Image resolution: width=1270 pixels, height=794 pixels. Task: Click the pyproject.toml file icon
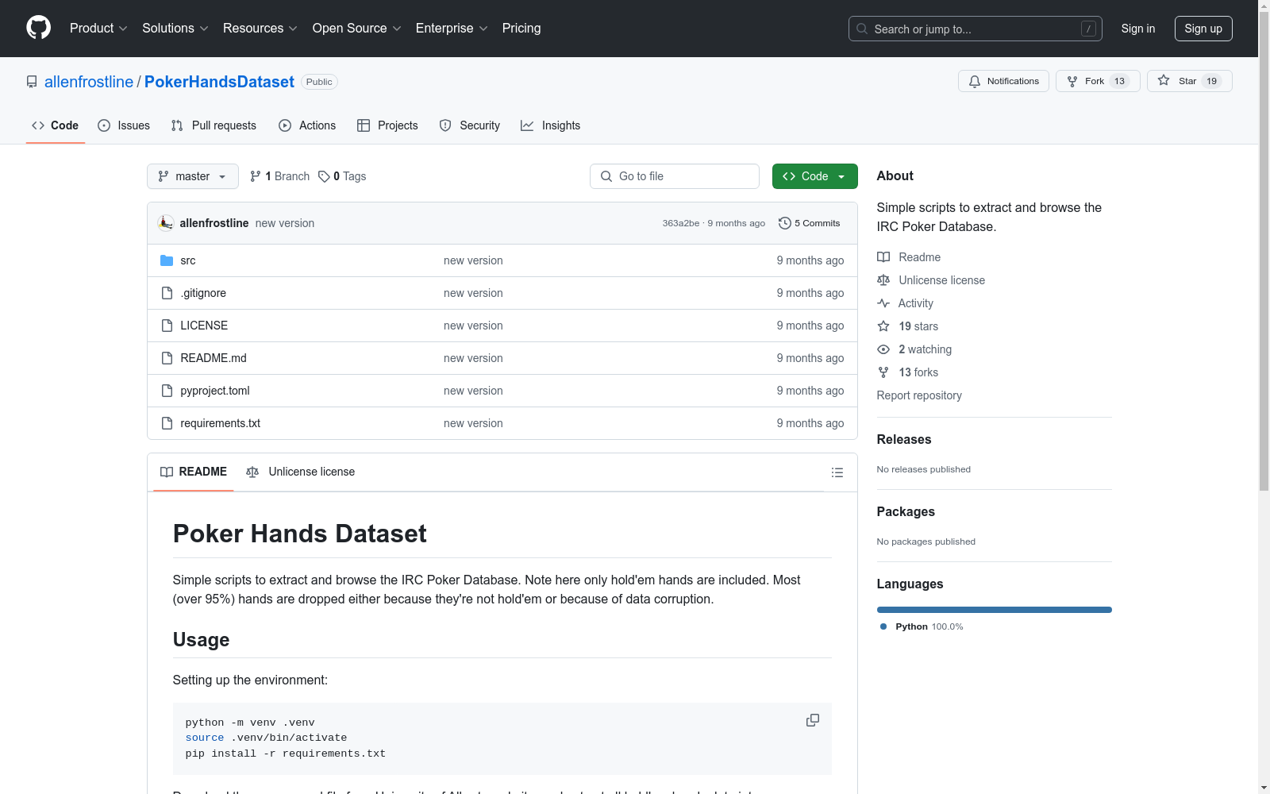(x=167, y=391)
